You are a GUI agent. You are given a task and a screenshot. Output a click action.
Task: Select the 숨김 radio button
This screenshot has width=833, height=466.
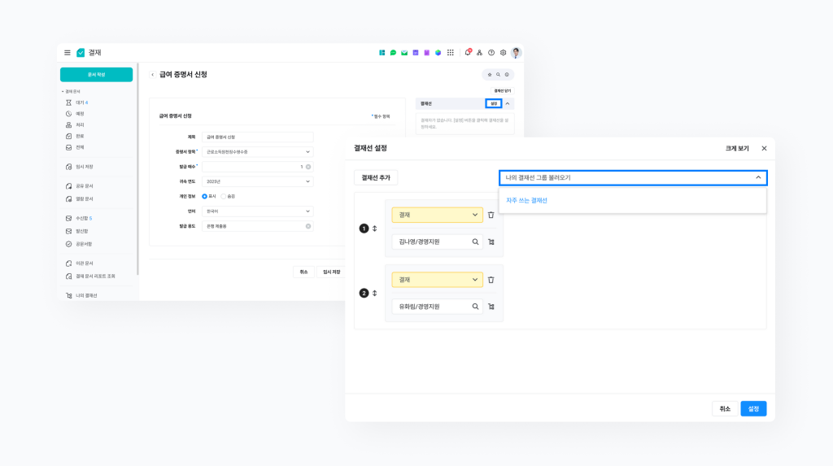point(224,196)
